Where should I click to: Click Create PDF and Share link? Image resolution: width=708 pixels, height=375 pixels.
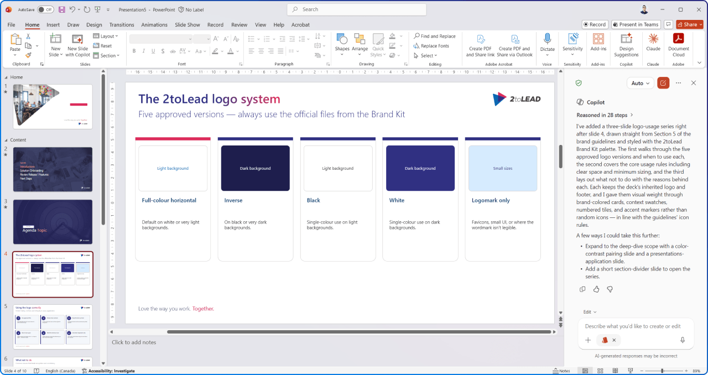click(x=480, y=45)
